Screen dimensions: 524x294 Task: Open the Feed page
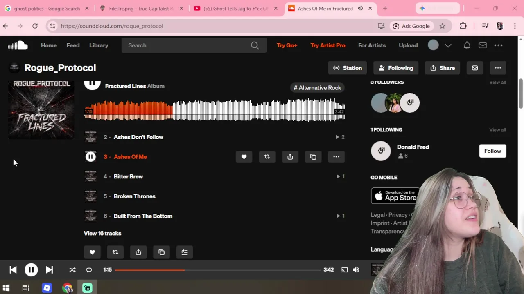coord(73,45)
